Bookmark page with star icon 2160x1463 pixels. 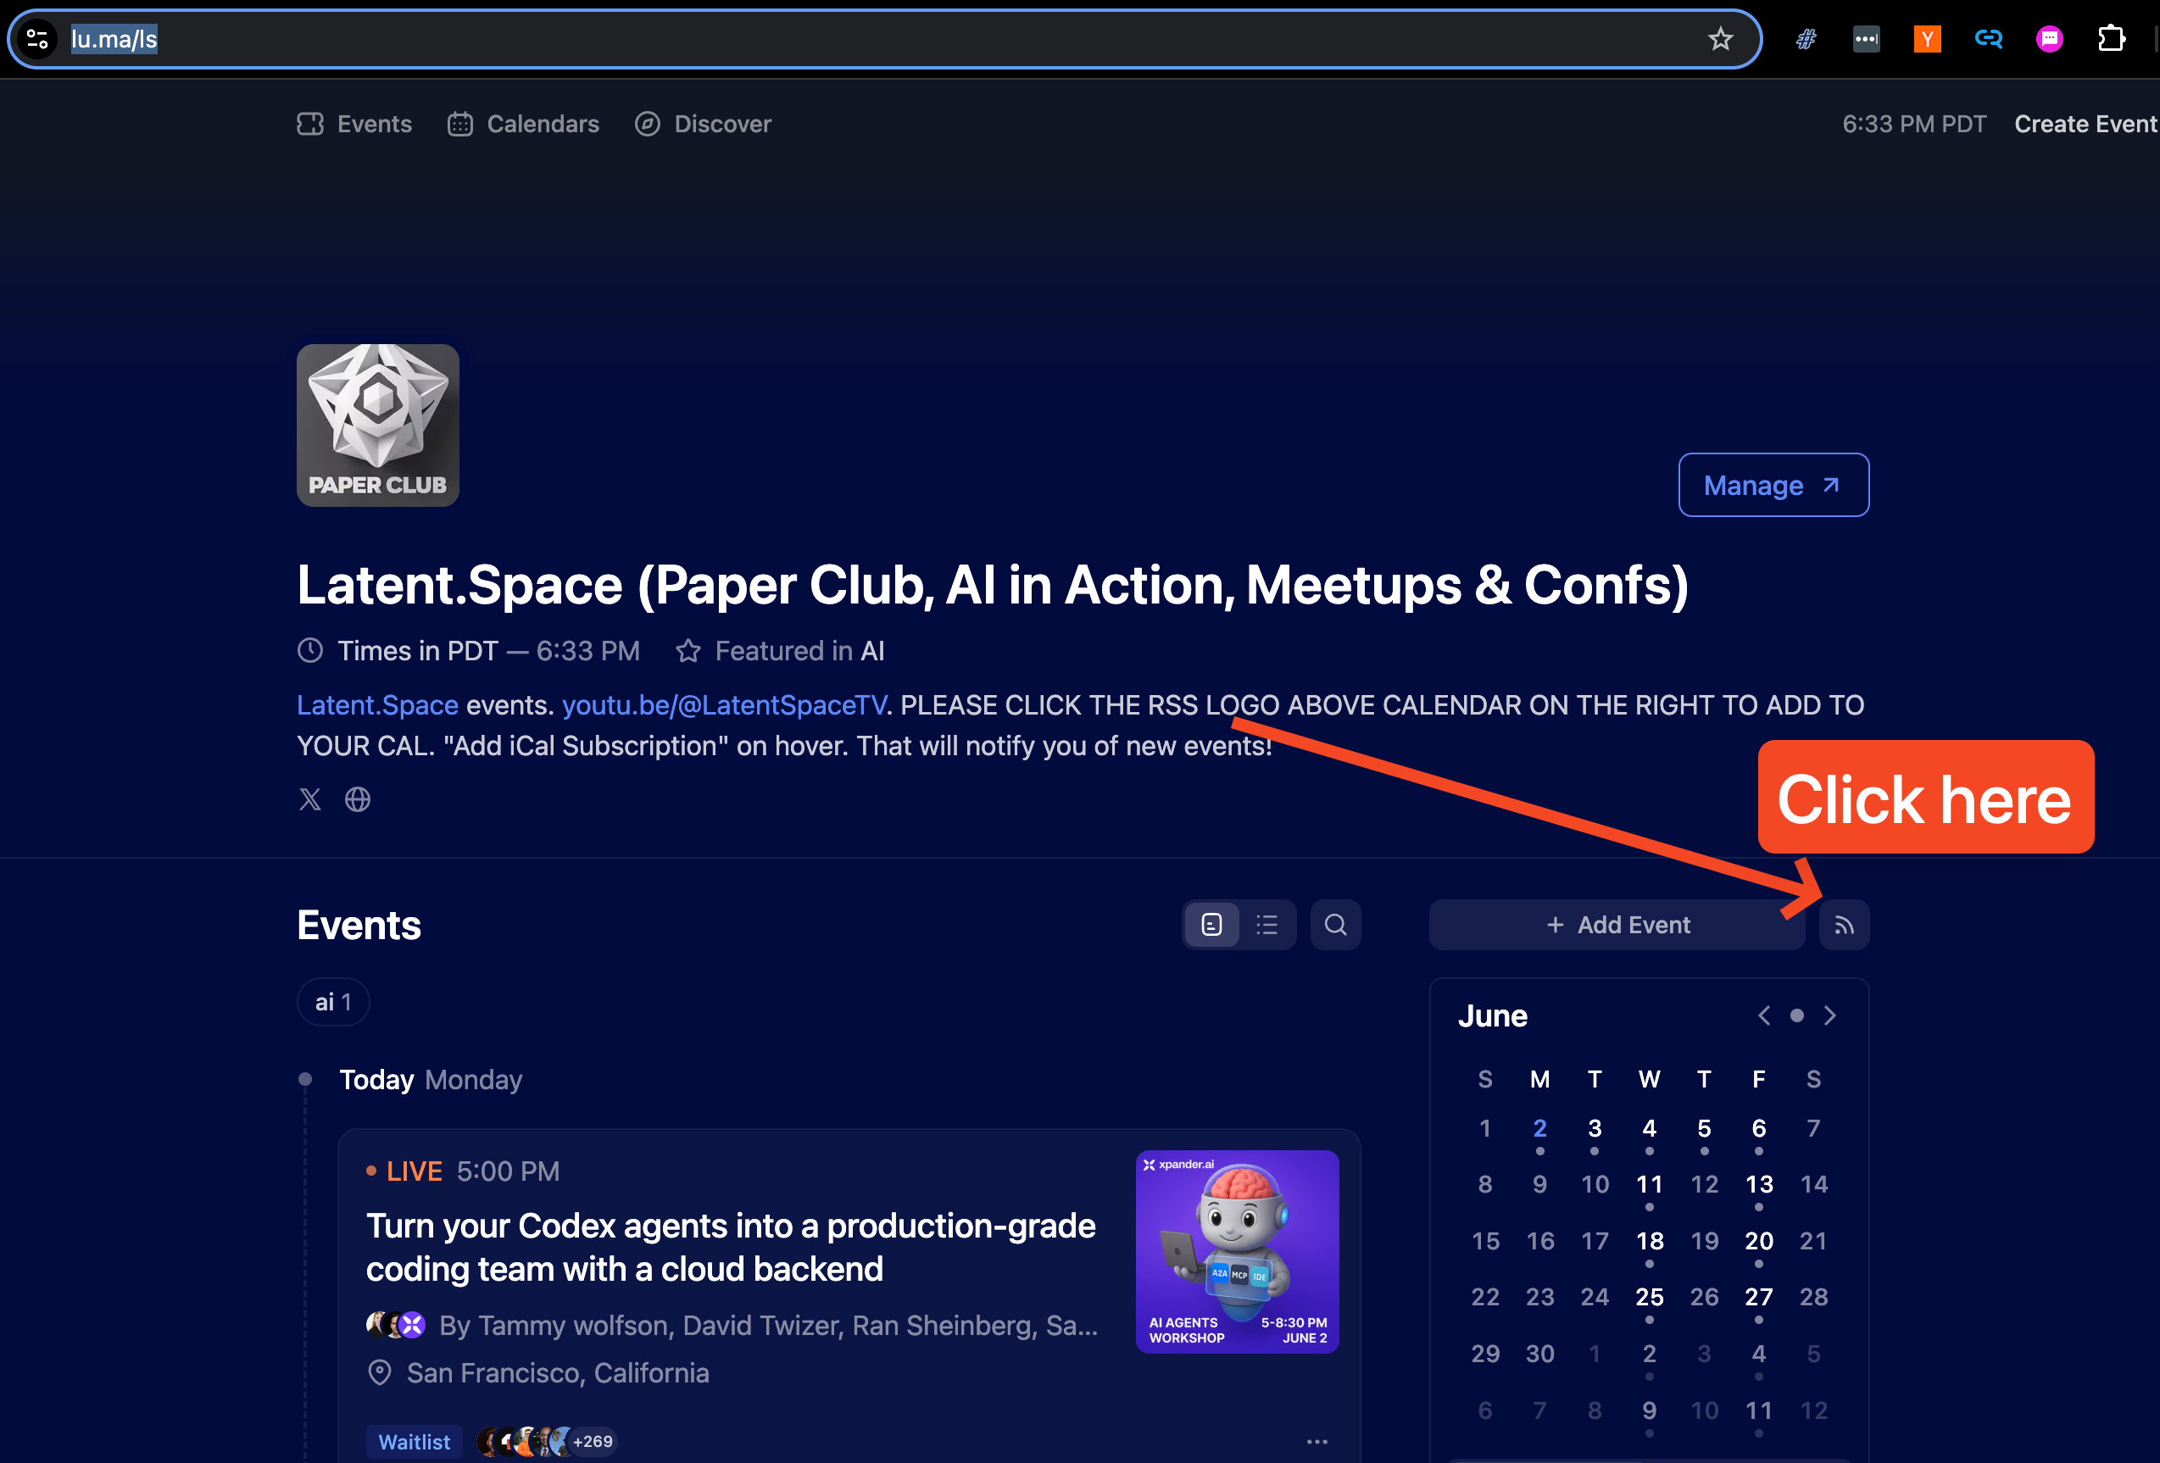[x=1719, y=39]
